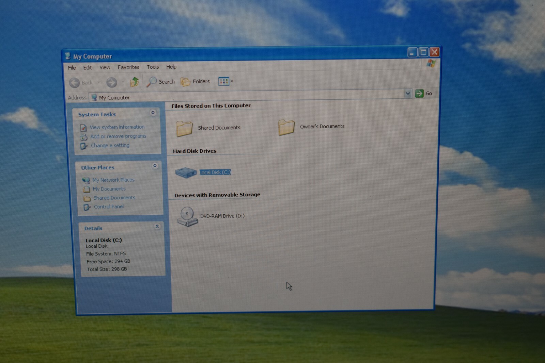
Task: Select the Shared Documents folder icon
Action: tap(184, 129)
